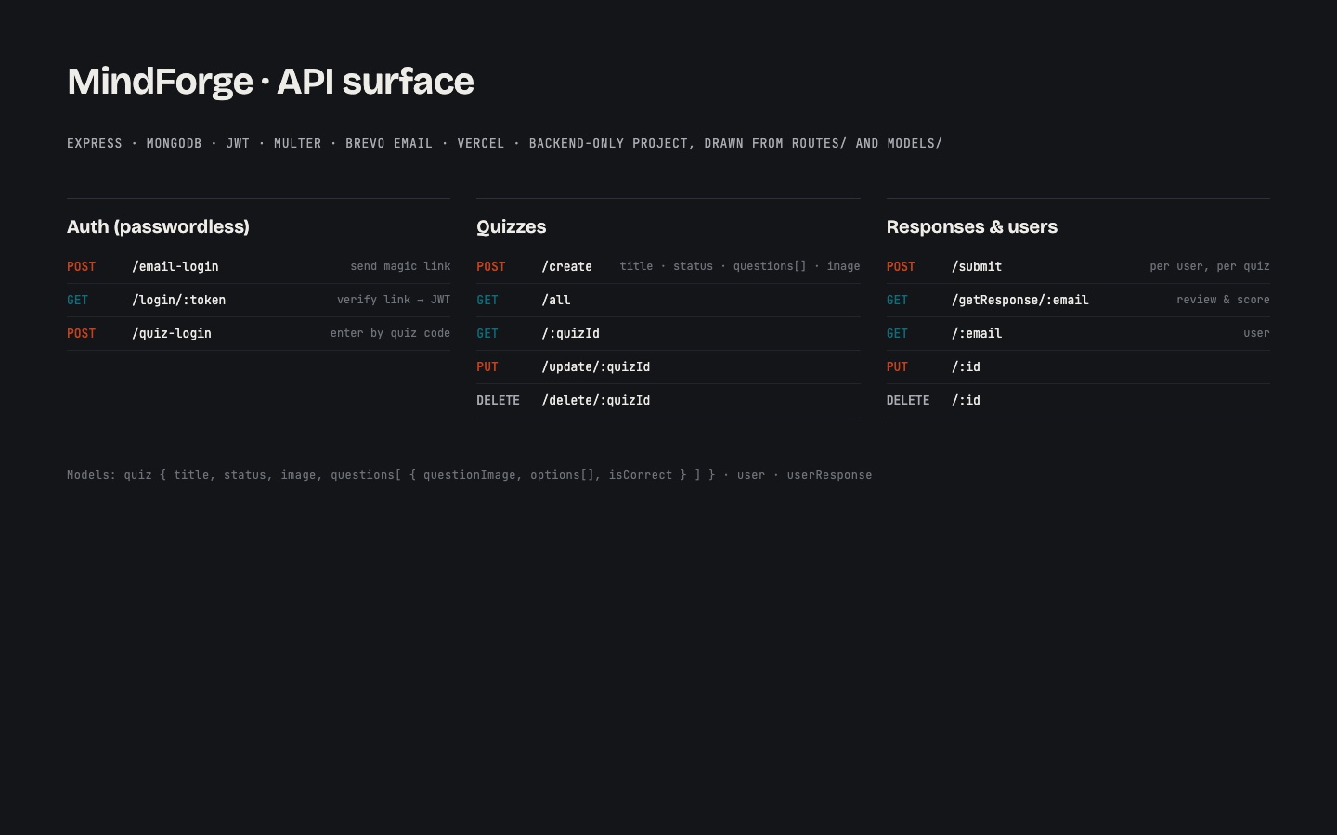Select the Auth (passwordless) section heading
Viewport: 1337px width, 835px height.
coord(158,226)
